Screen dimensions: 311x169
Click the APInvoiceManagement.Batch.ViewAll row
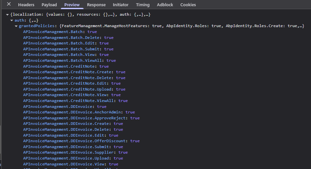tap(64, 60)
